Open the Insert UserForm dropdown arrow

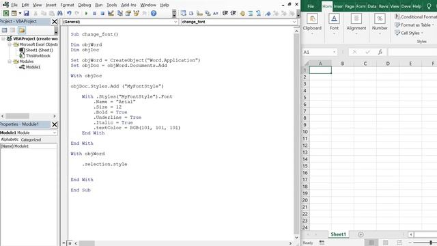coord(20,13)
